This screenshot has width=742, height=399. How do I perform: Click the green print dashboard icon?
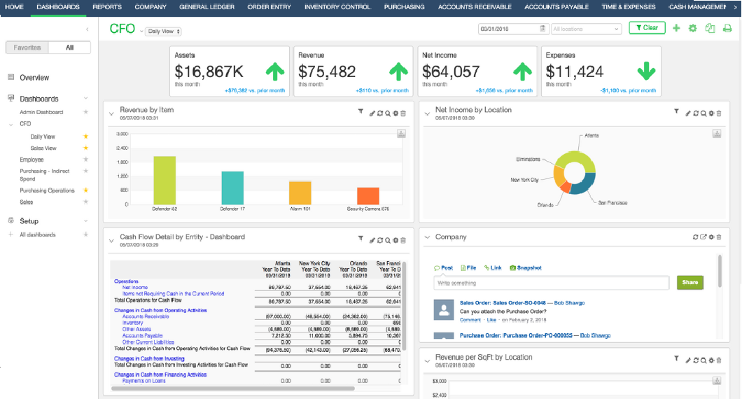tap(727, 29)
